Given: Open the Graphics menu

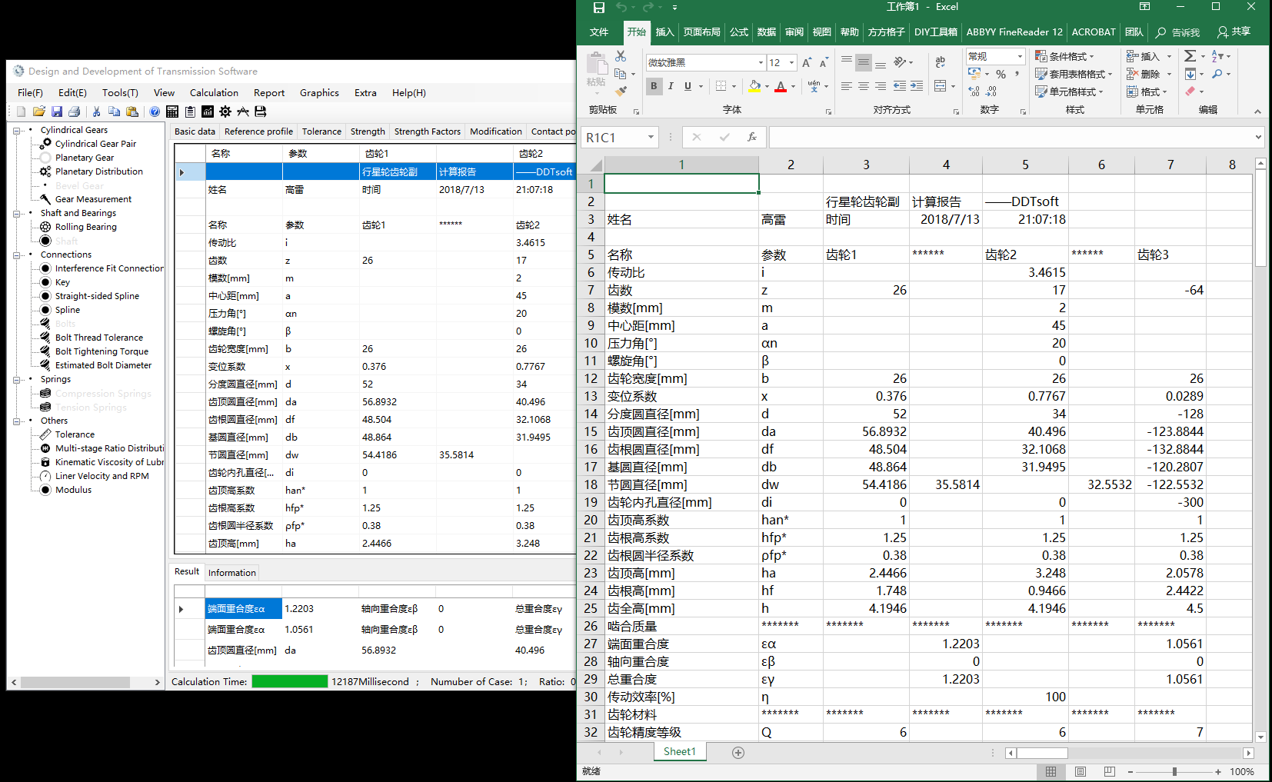Looking at the screenshot, I should coord(319,93).
